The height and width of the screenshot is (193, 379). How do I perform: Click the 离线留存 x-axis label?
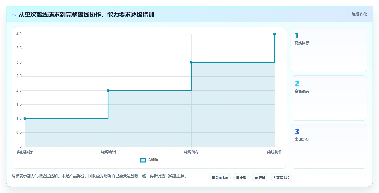coord(191,152)
